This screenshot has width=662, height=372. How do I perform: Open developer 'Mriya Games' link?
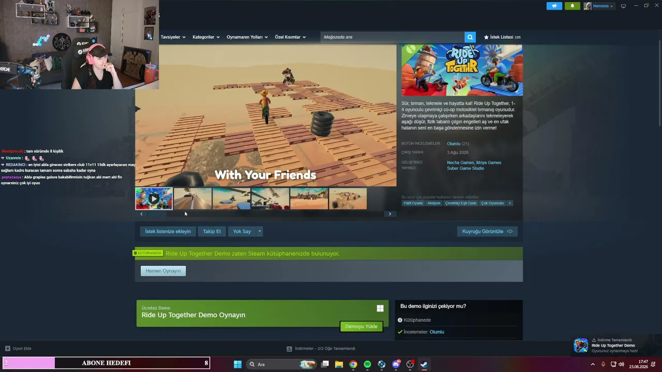click(x=489, y=163)
